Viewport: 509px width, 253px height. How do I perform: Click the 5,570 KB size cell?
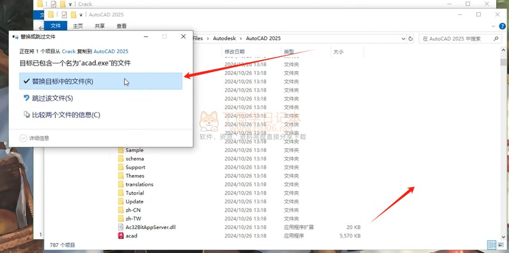(x=350, y=236)
